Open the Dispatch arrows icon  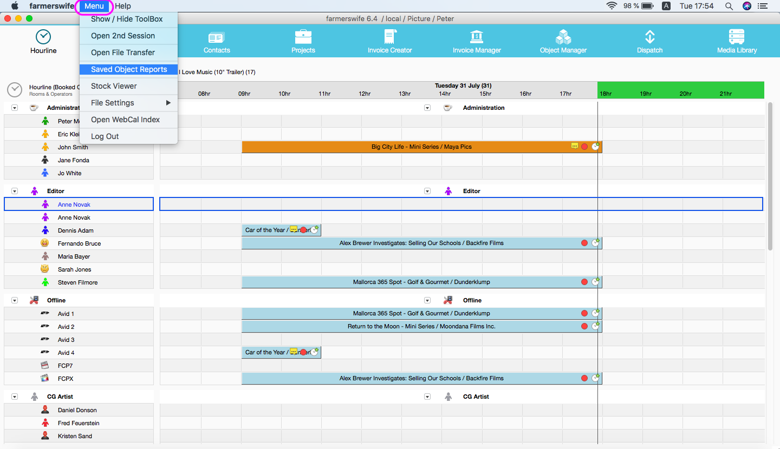[x=650, y=37]
